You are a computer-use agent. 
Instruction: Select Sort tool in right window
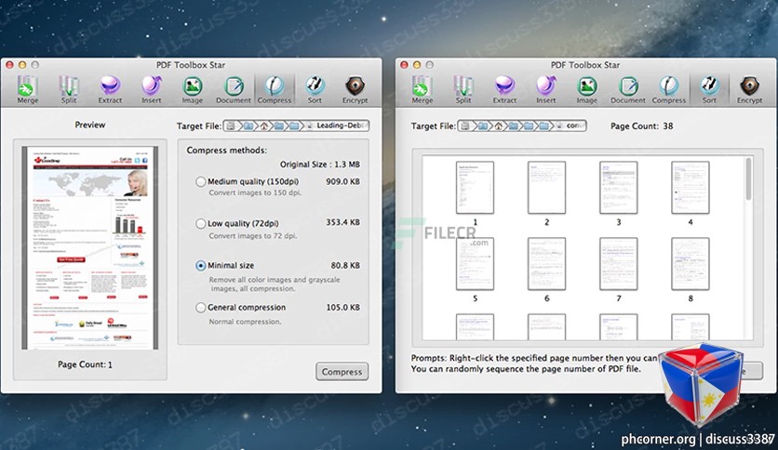click(709, 89)
